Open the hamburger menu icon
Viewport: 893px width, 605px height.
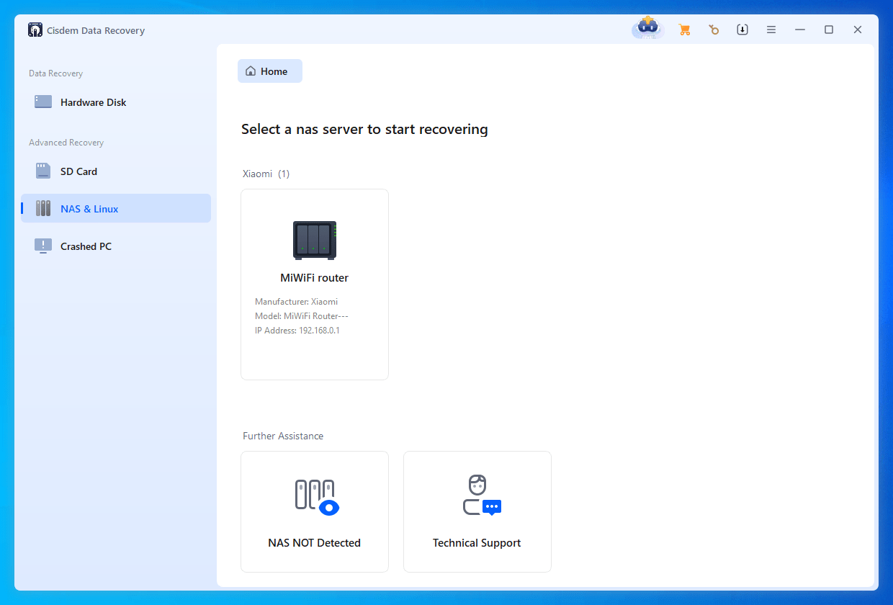tap(771, 30)
